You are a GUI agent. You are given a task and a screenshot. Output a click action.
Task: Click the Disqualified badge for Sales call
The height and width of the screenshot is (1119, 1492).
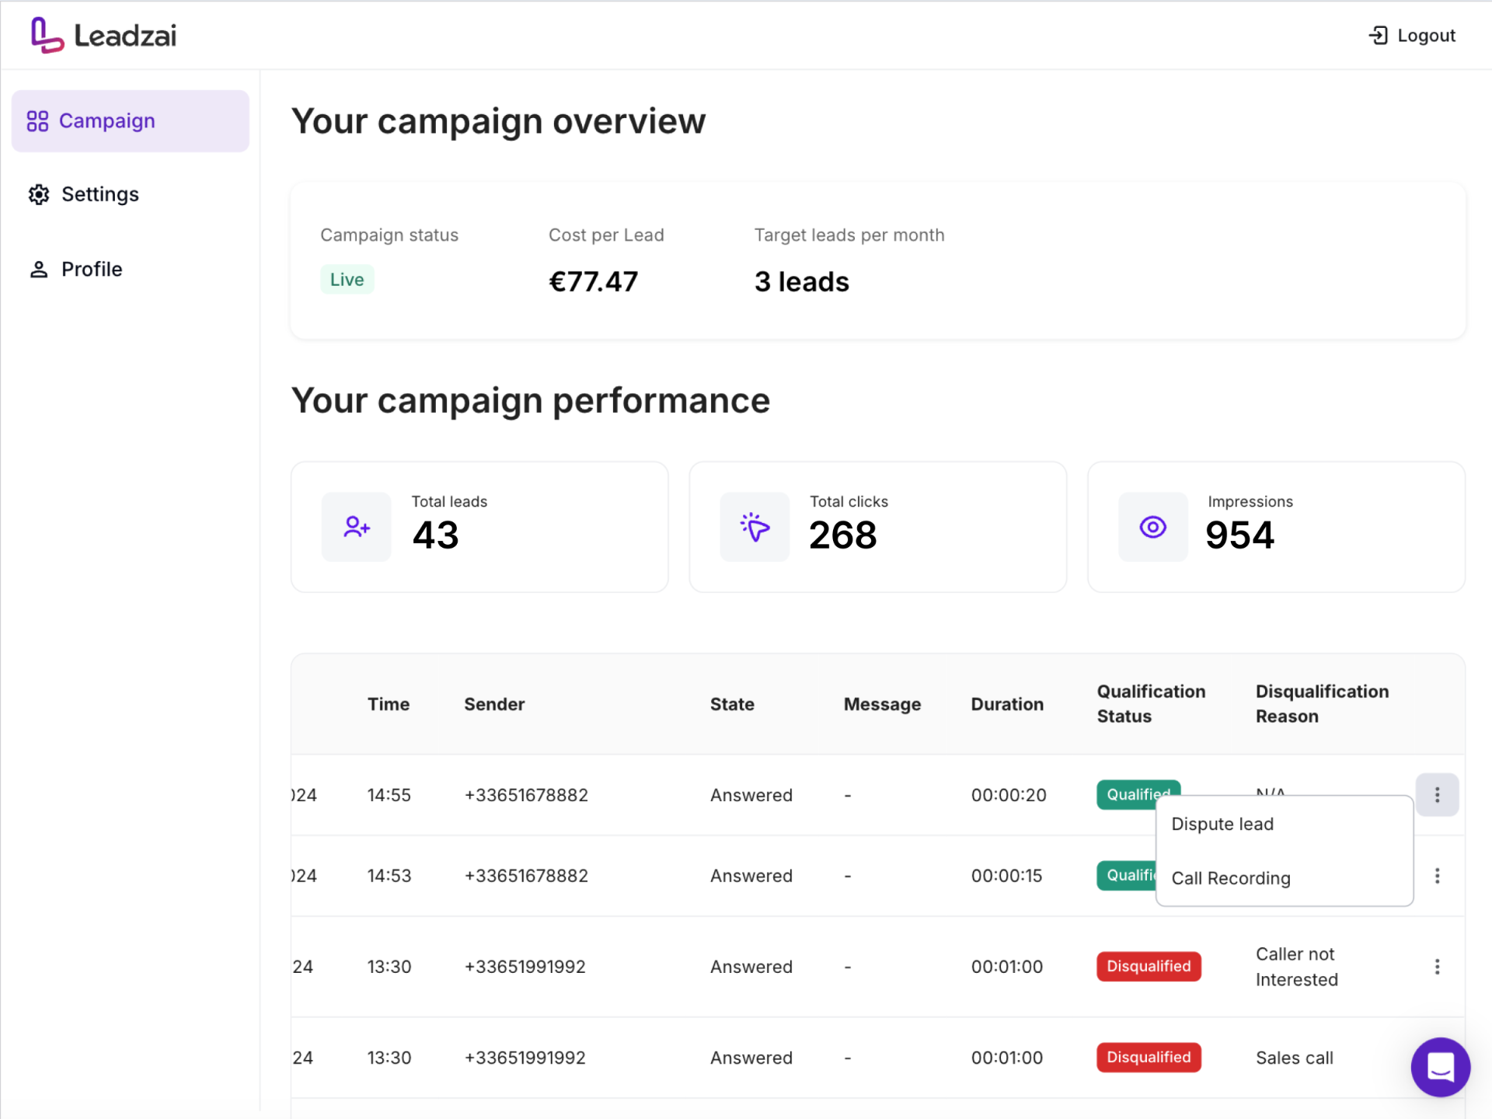(1149, 1058)
